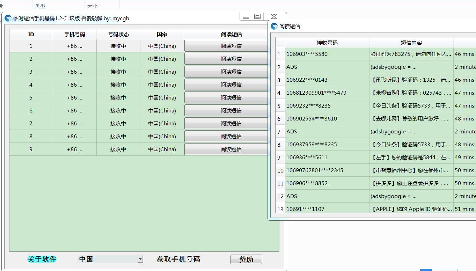This screenshot has width=476, height=271.
Task: Click the 号码状态 column header
Action: tap(118, 35)
